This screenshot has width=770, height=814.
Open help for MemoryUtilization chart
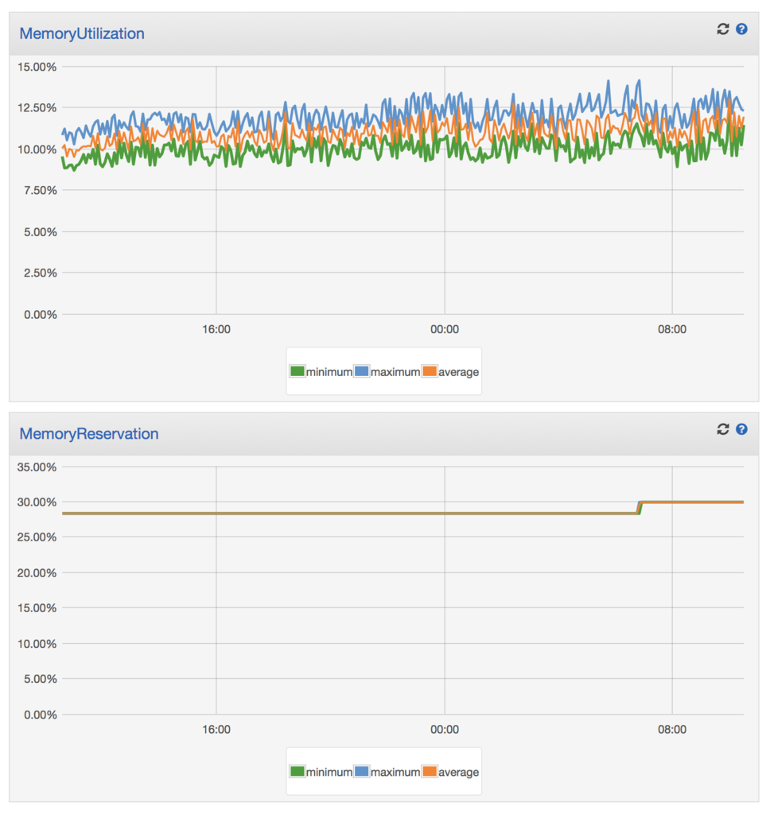tap(741, 29)
